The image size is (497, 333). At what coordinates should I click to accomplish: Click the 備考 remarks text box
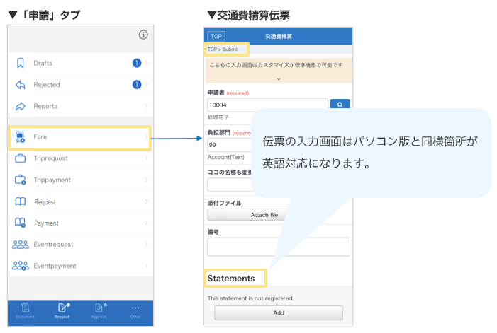[279, 247]
